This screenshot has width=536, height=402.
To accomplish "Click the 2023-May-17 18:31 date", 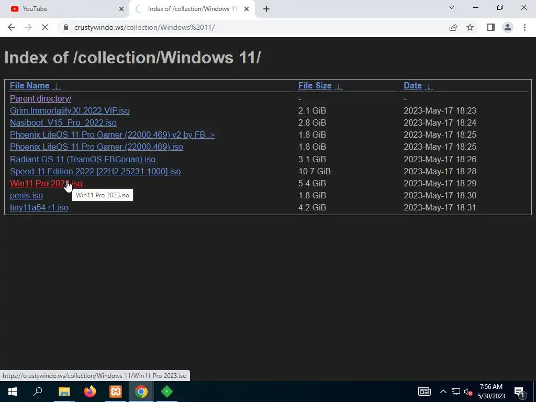I will (440, 207).
